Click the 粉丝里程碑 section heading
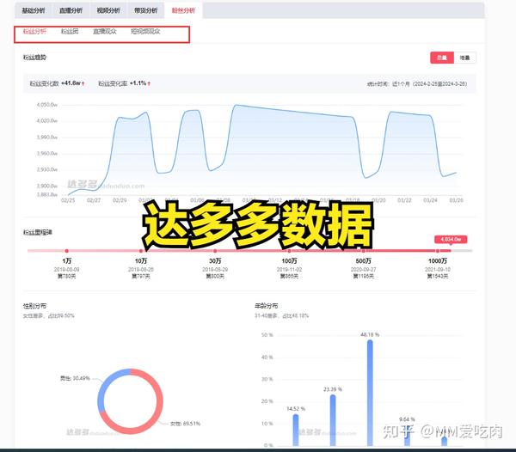516x452 pixels. [x=38, y=232]
